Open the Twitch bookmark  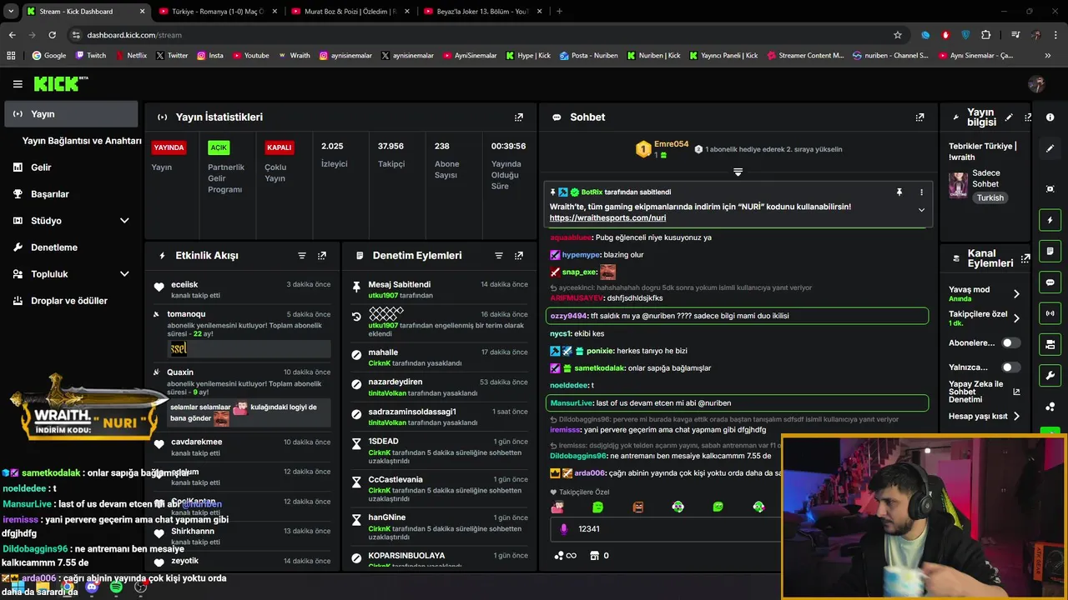pos(91,56)
